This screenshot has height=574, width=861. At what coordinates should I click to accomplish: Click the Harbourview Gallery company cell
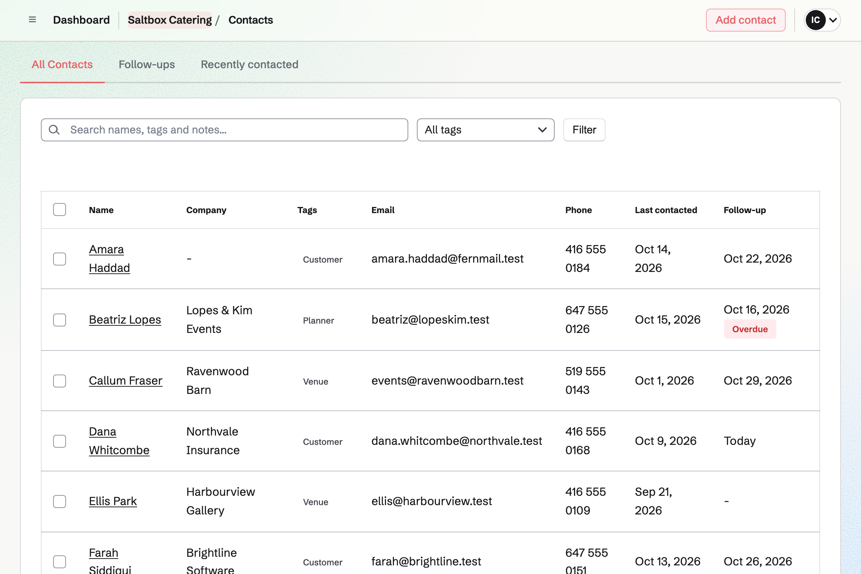tap(220, 501)
